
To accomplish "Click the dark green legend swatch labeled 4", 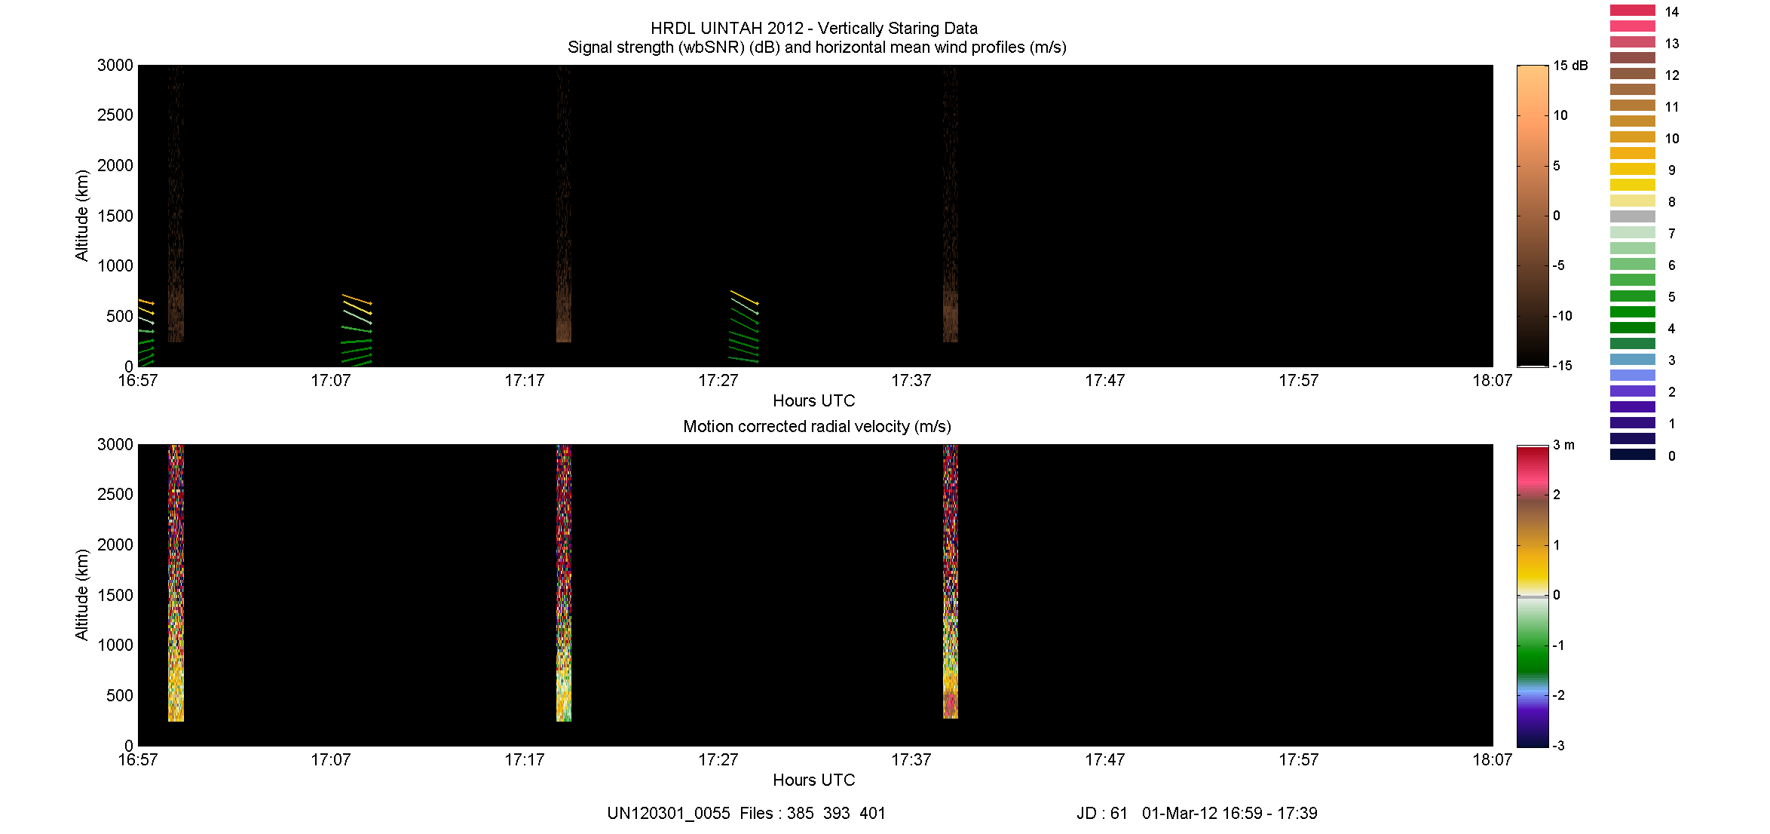I will click(1632, 327).
